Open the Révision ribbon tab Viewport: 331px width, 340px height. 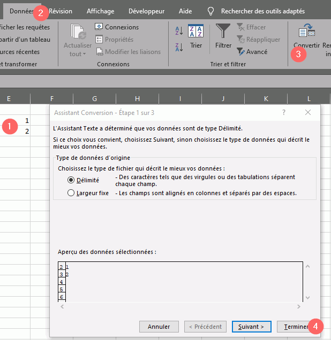pyautogui.click(x=61, y=11)
